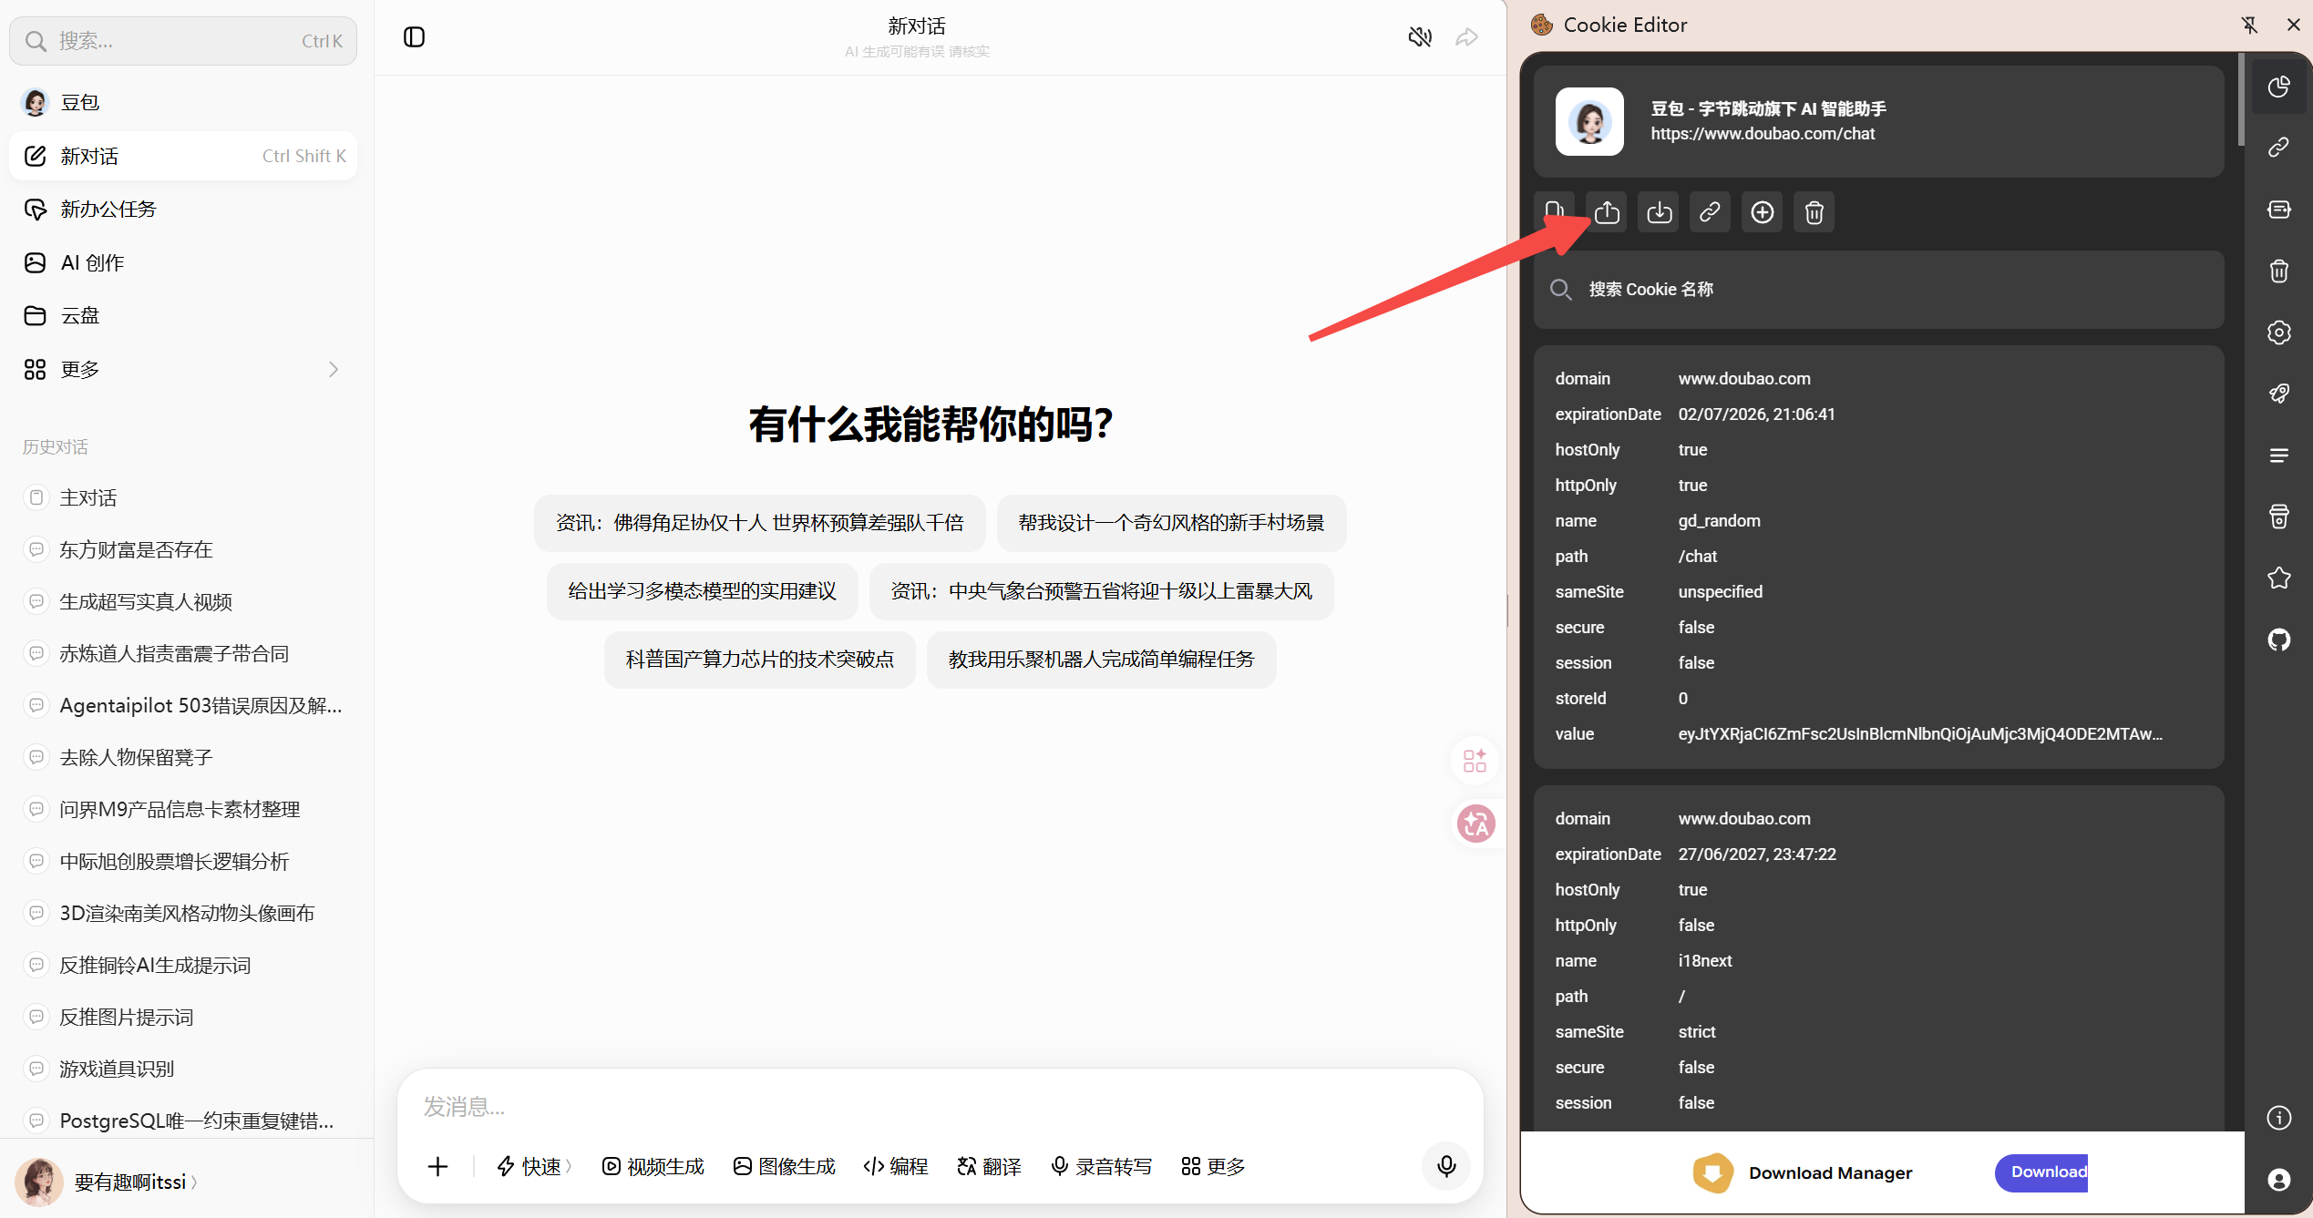Click the Cookie Editor panel scrollbar

point(2240,100)
